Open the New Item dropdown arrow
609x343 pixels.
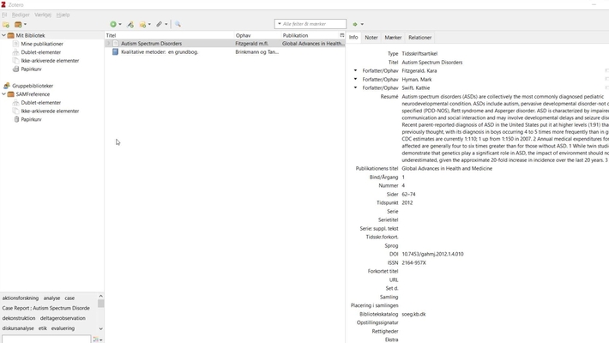pos(120,24)
